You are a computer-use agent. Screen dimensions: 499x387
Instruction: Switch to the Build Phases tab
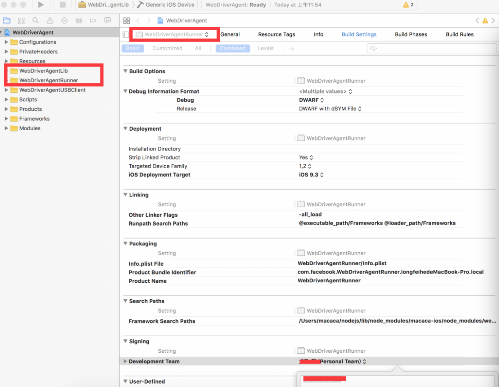tap(411, 34)
